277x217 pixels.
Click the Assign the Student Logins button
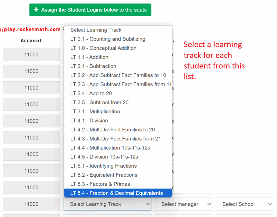90,9
